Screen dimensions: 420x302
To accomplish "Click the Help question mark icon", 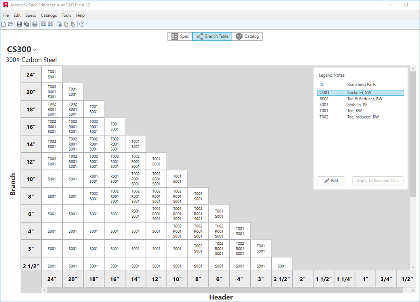I will (x=82, y=24).
